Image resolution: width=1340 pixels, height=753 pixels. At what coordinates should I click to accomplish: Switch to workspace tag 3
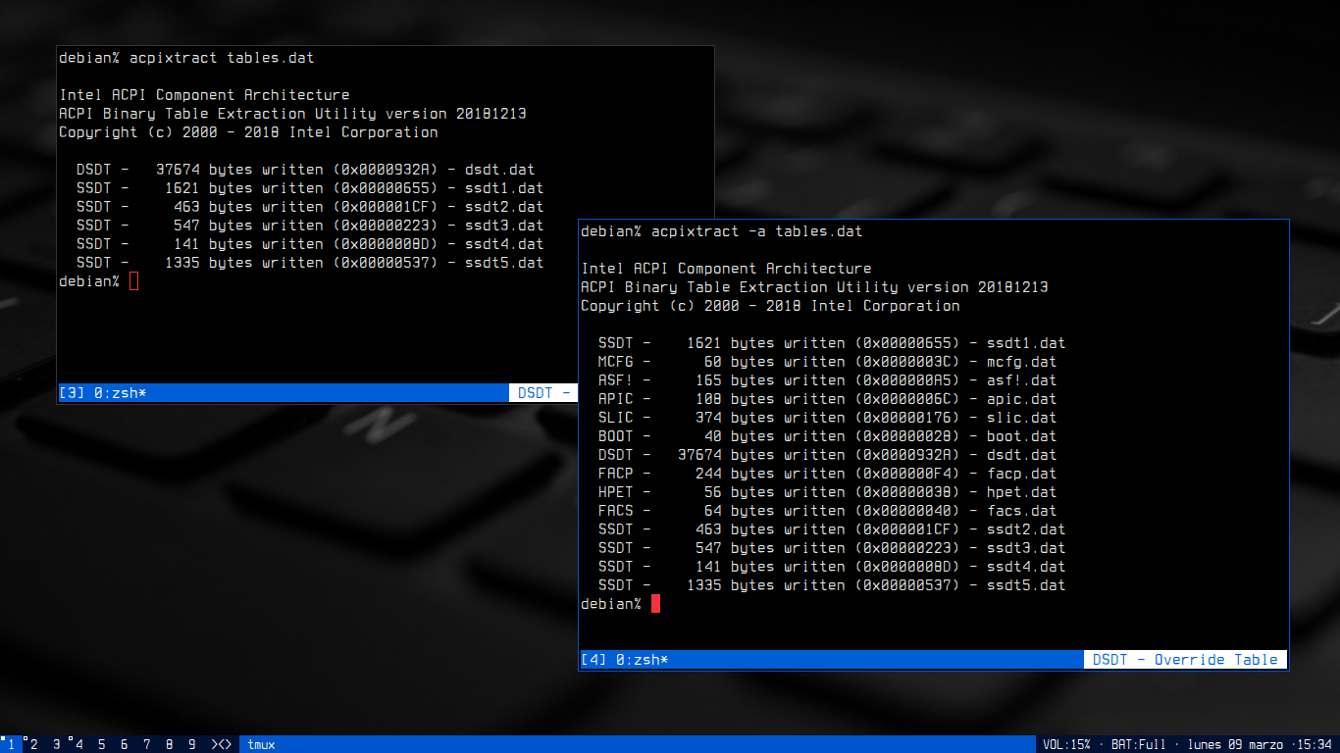pyautogui.click(x=56, y=744)
